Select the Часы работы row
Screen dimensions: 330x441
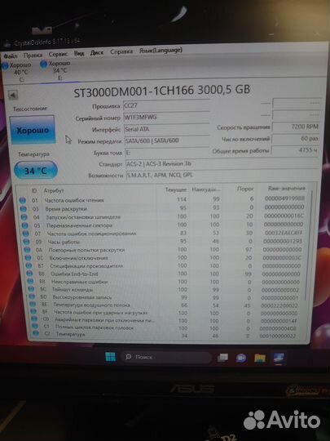pyautogui.click(x=164, y=242)
